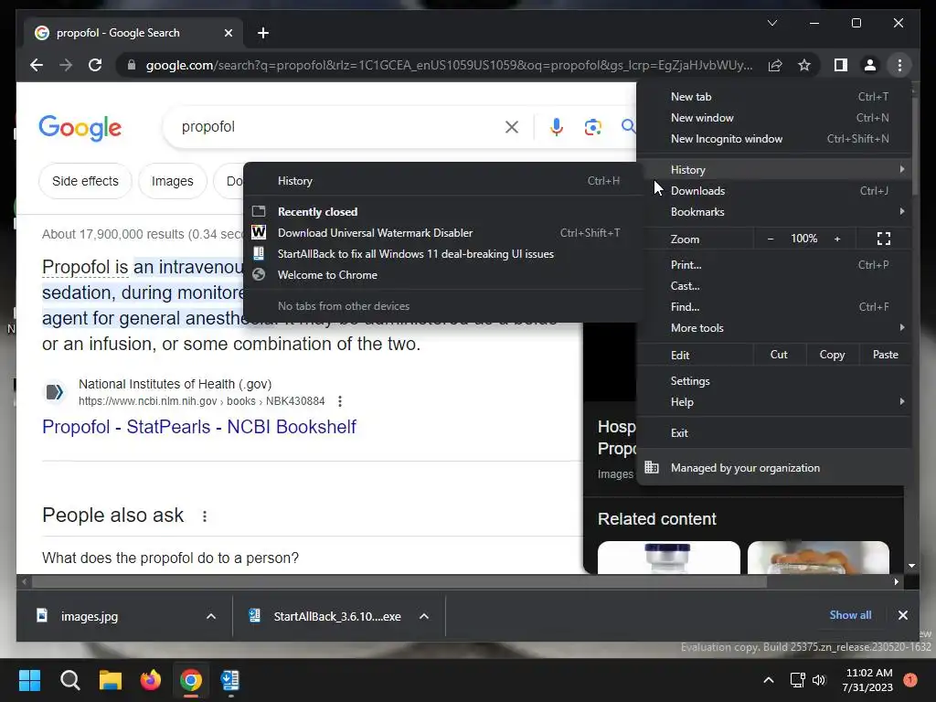Choose Exit in Chrome menu

[774, 432]
